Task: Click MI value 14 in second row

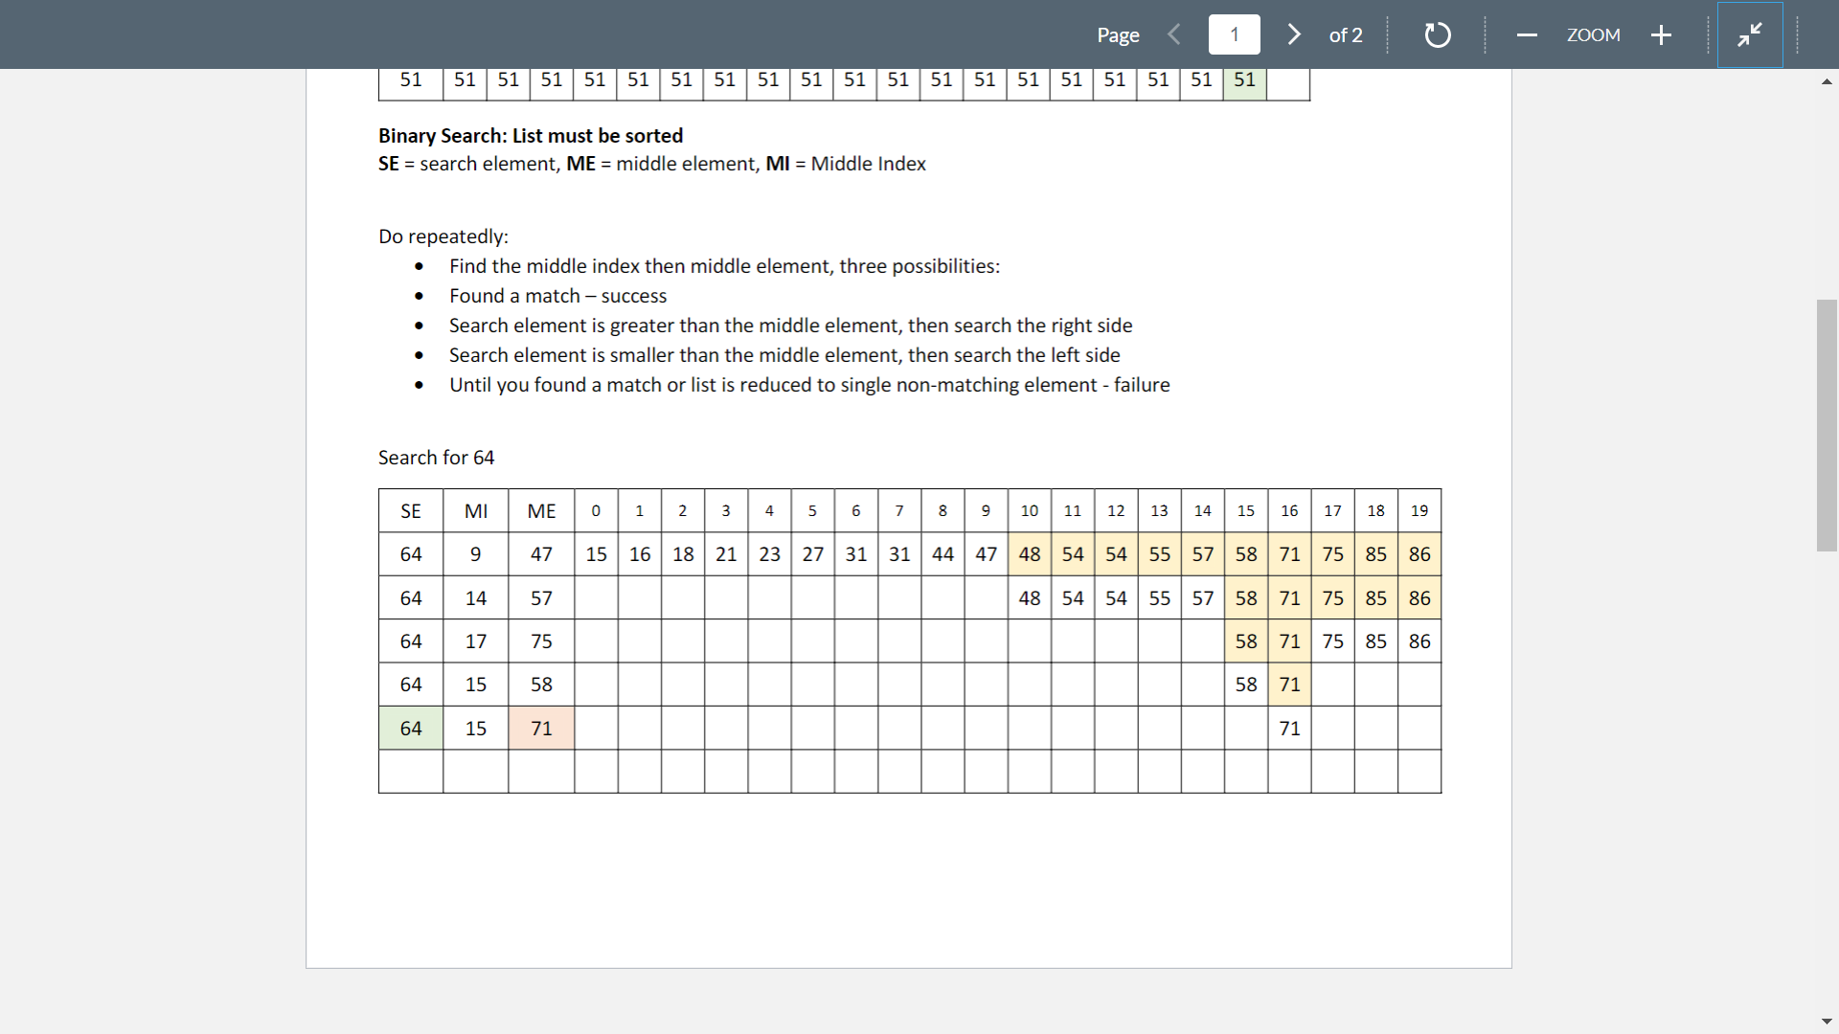Action: click(476, 598)
